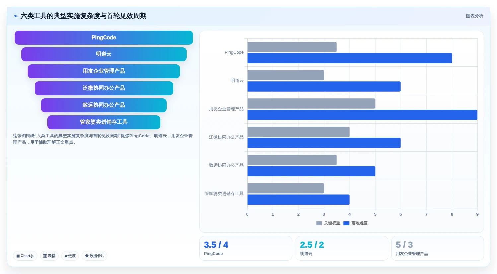Click the 明道云 y-axis label
The image size is (497, 274).
coord(237,81)
